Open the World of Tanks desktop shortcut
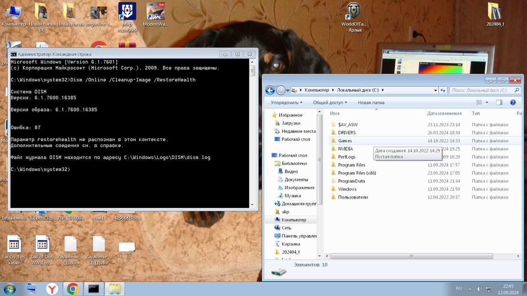Screen dimensions: 527x296 354,12
